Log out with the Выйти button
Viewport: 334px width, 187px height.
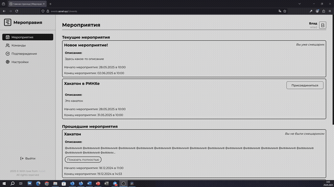pyautogui.click(x=28, y=158)
